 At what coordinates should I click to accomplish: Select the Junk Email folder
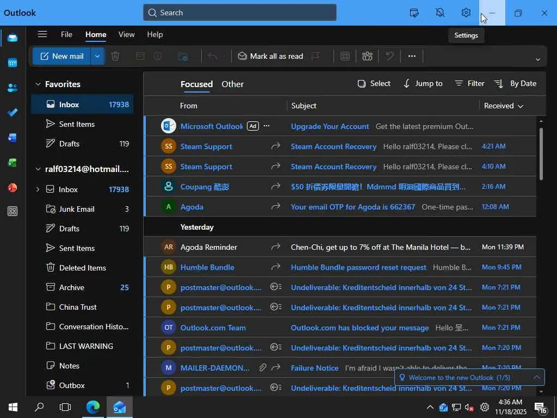click(x=83, y=209)
